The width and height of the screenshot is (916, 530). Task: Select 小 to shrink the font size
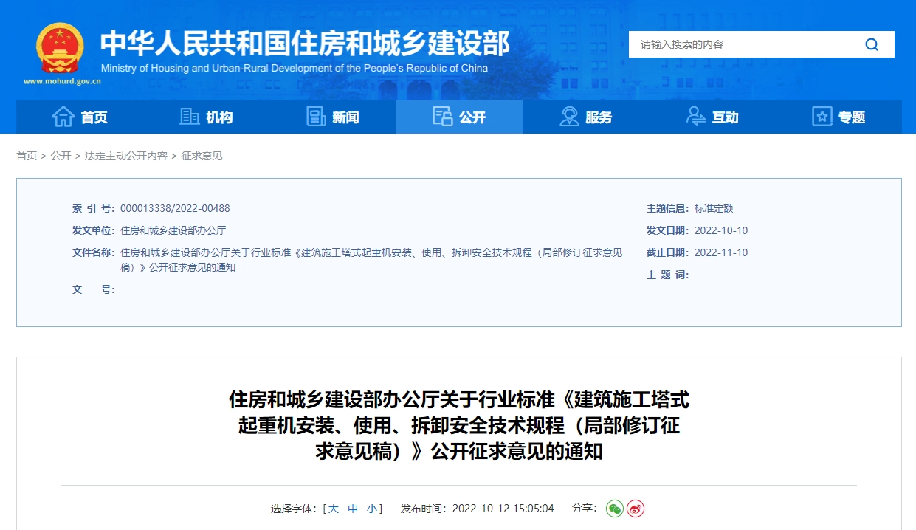(373, 508)
